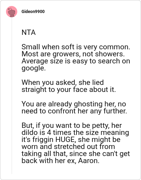This screenshot has height=180, width=141.
Task: Click the words 'You are already'
Action: pos(47,104)
